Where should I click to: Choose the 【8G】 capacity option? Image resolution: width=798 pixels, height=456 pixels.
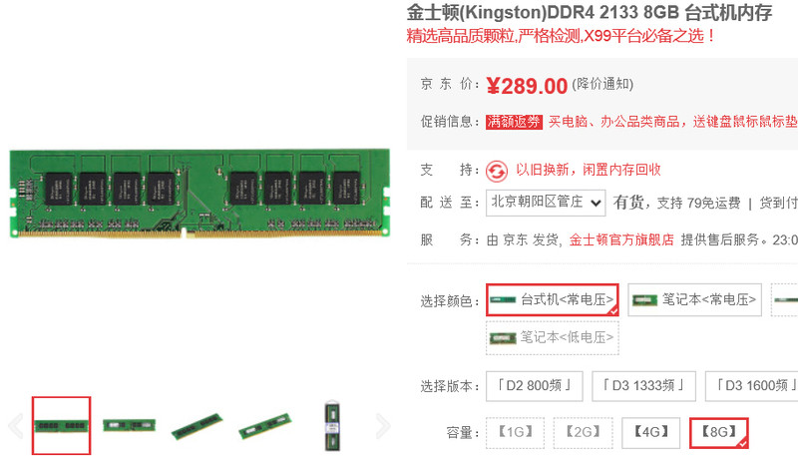click(718, 433)
